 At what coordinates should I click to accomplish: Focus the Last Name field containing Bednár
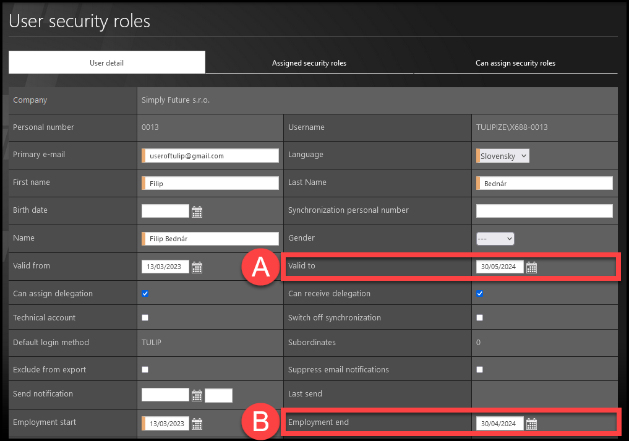tap(546, 183)
